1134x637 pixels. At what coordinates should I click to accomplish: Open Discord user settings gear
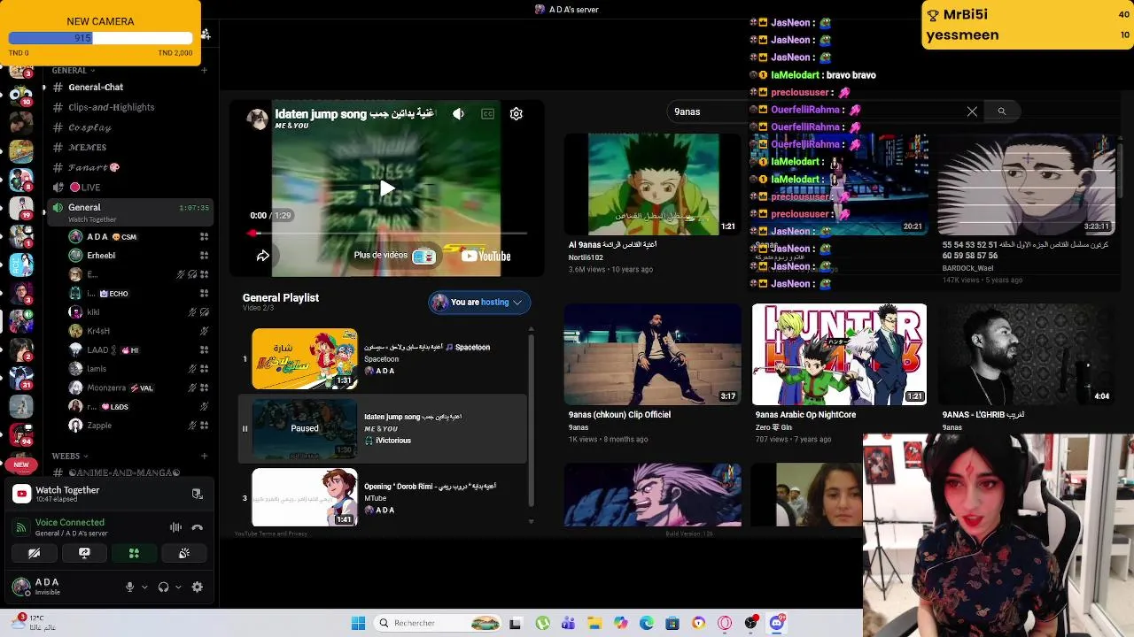(198, 587)
